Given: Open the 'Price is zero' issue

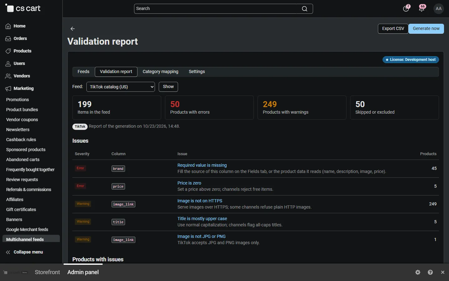Looking at the screenshot, I should click(x=189, y=183).
